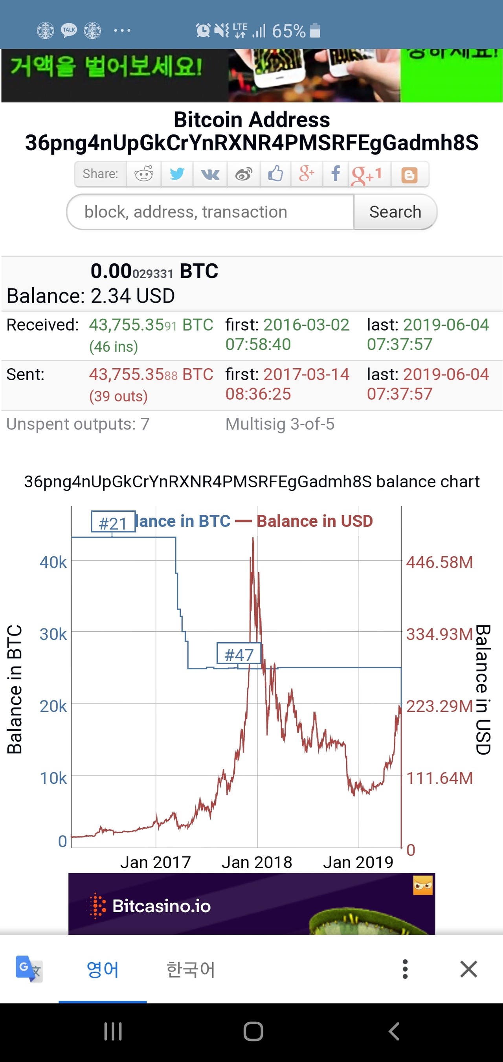
Task: Select the 한국어 language tab
Action: 191,969
